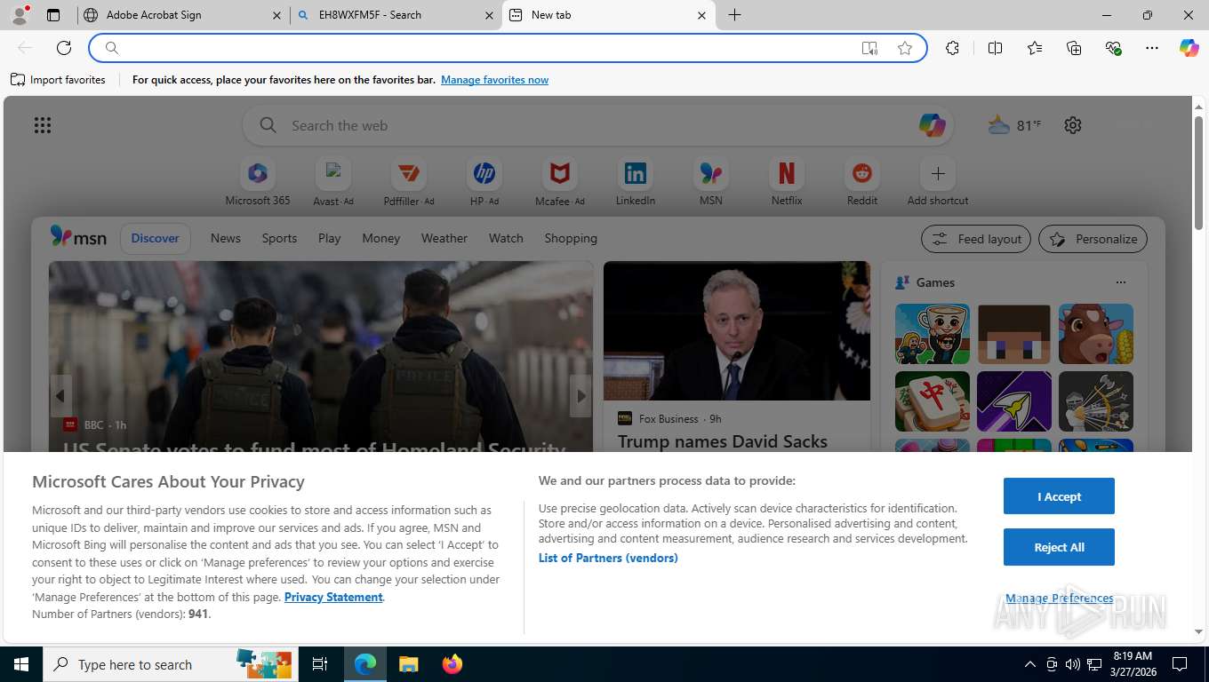Open the Collections icon

point(1074,48)
